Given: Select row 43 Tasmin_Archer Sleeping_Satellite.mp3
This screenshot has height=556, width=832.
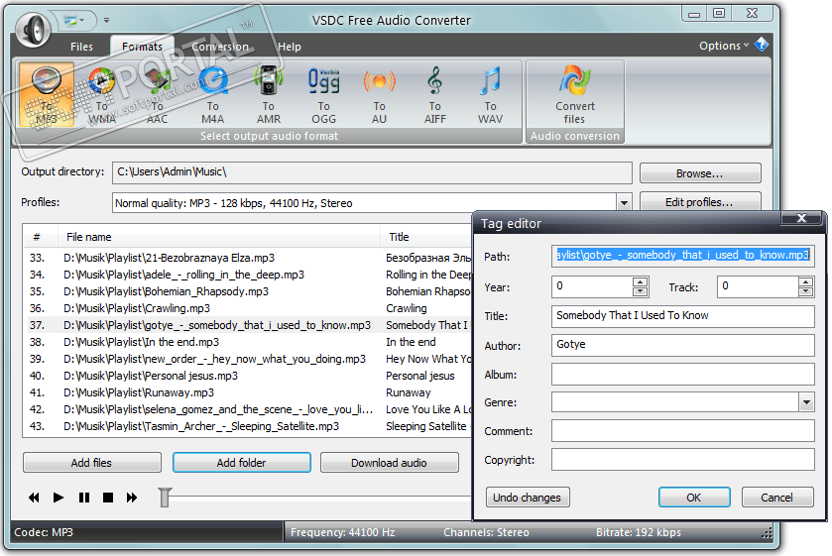Looking at the screenshot, I should point(249,426).
